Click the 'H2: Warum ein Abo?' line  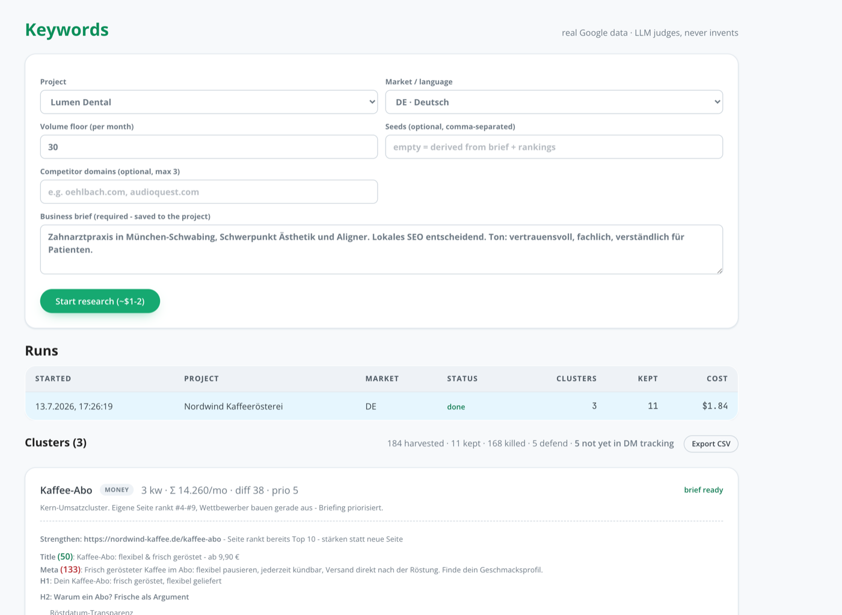114,597
